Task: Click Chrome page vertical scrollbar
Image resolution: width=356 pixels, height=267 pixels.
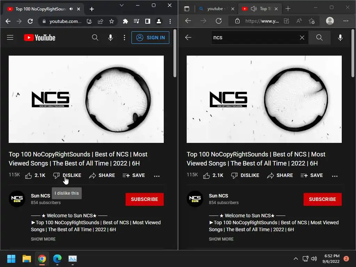Action: click(175, 53)
